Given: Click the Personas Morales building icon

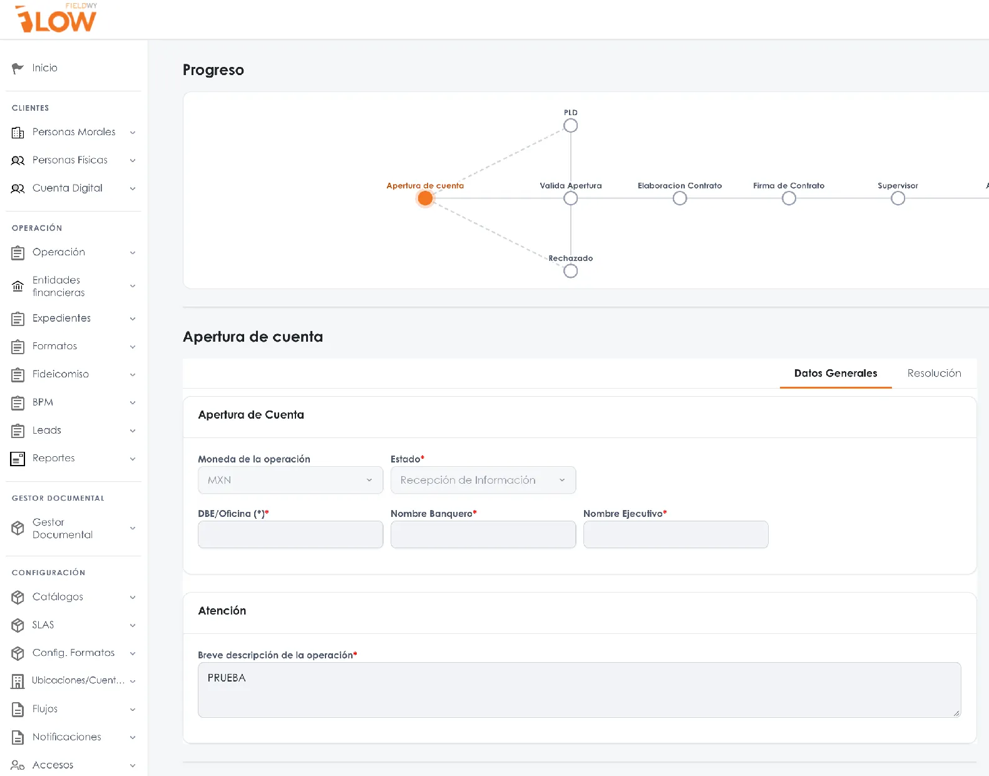Looking at the screenshot, I should (x=18, y=133).
